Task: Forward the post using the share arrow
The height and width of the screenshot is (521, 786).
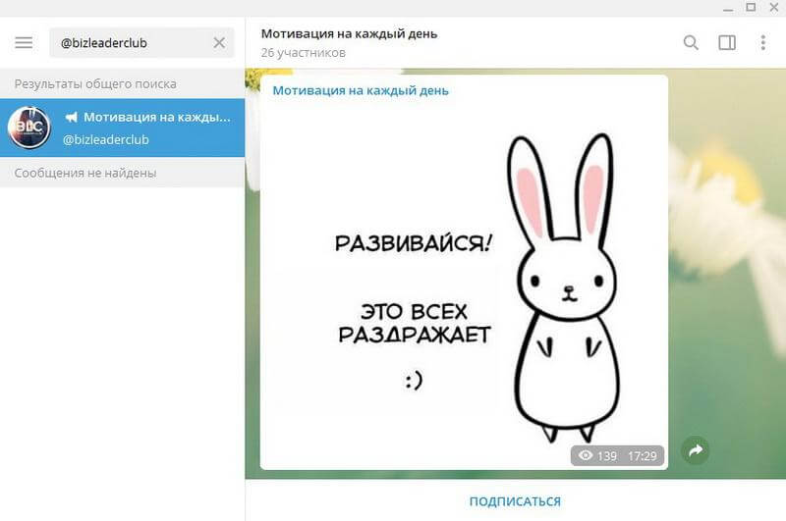Action: 696,450
